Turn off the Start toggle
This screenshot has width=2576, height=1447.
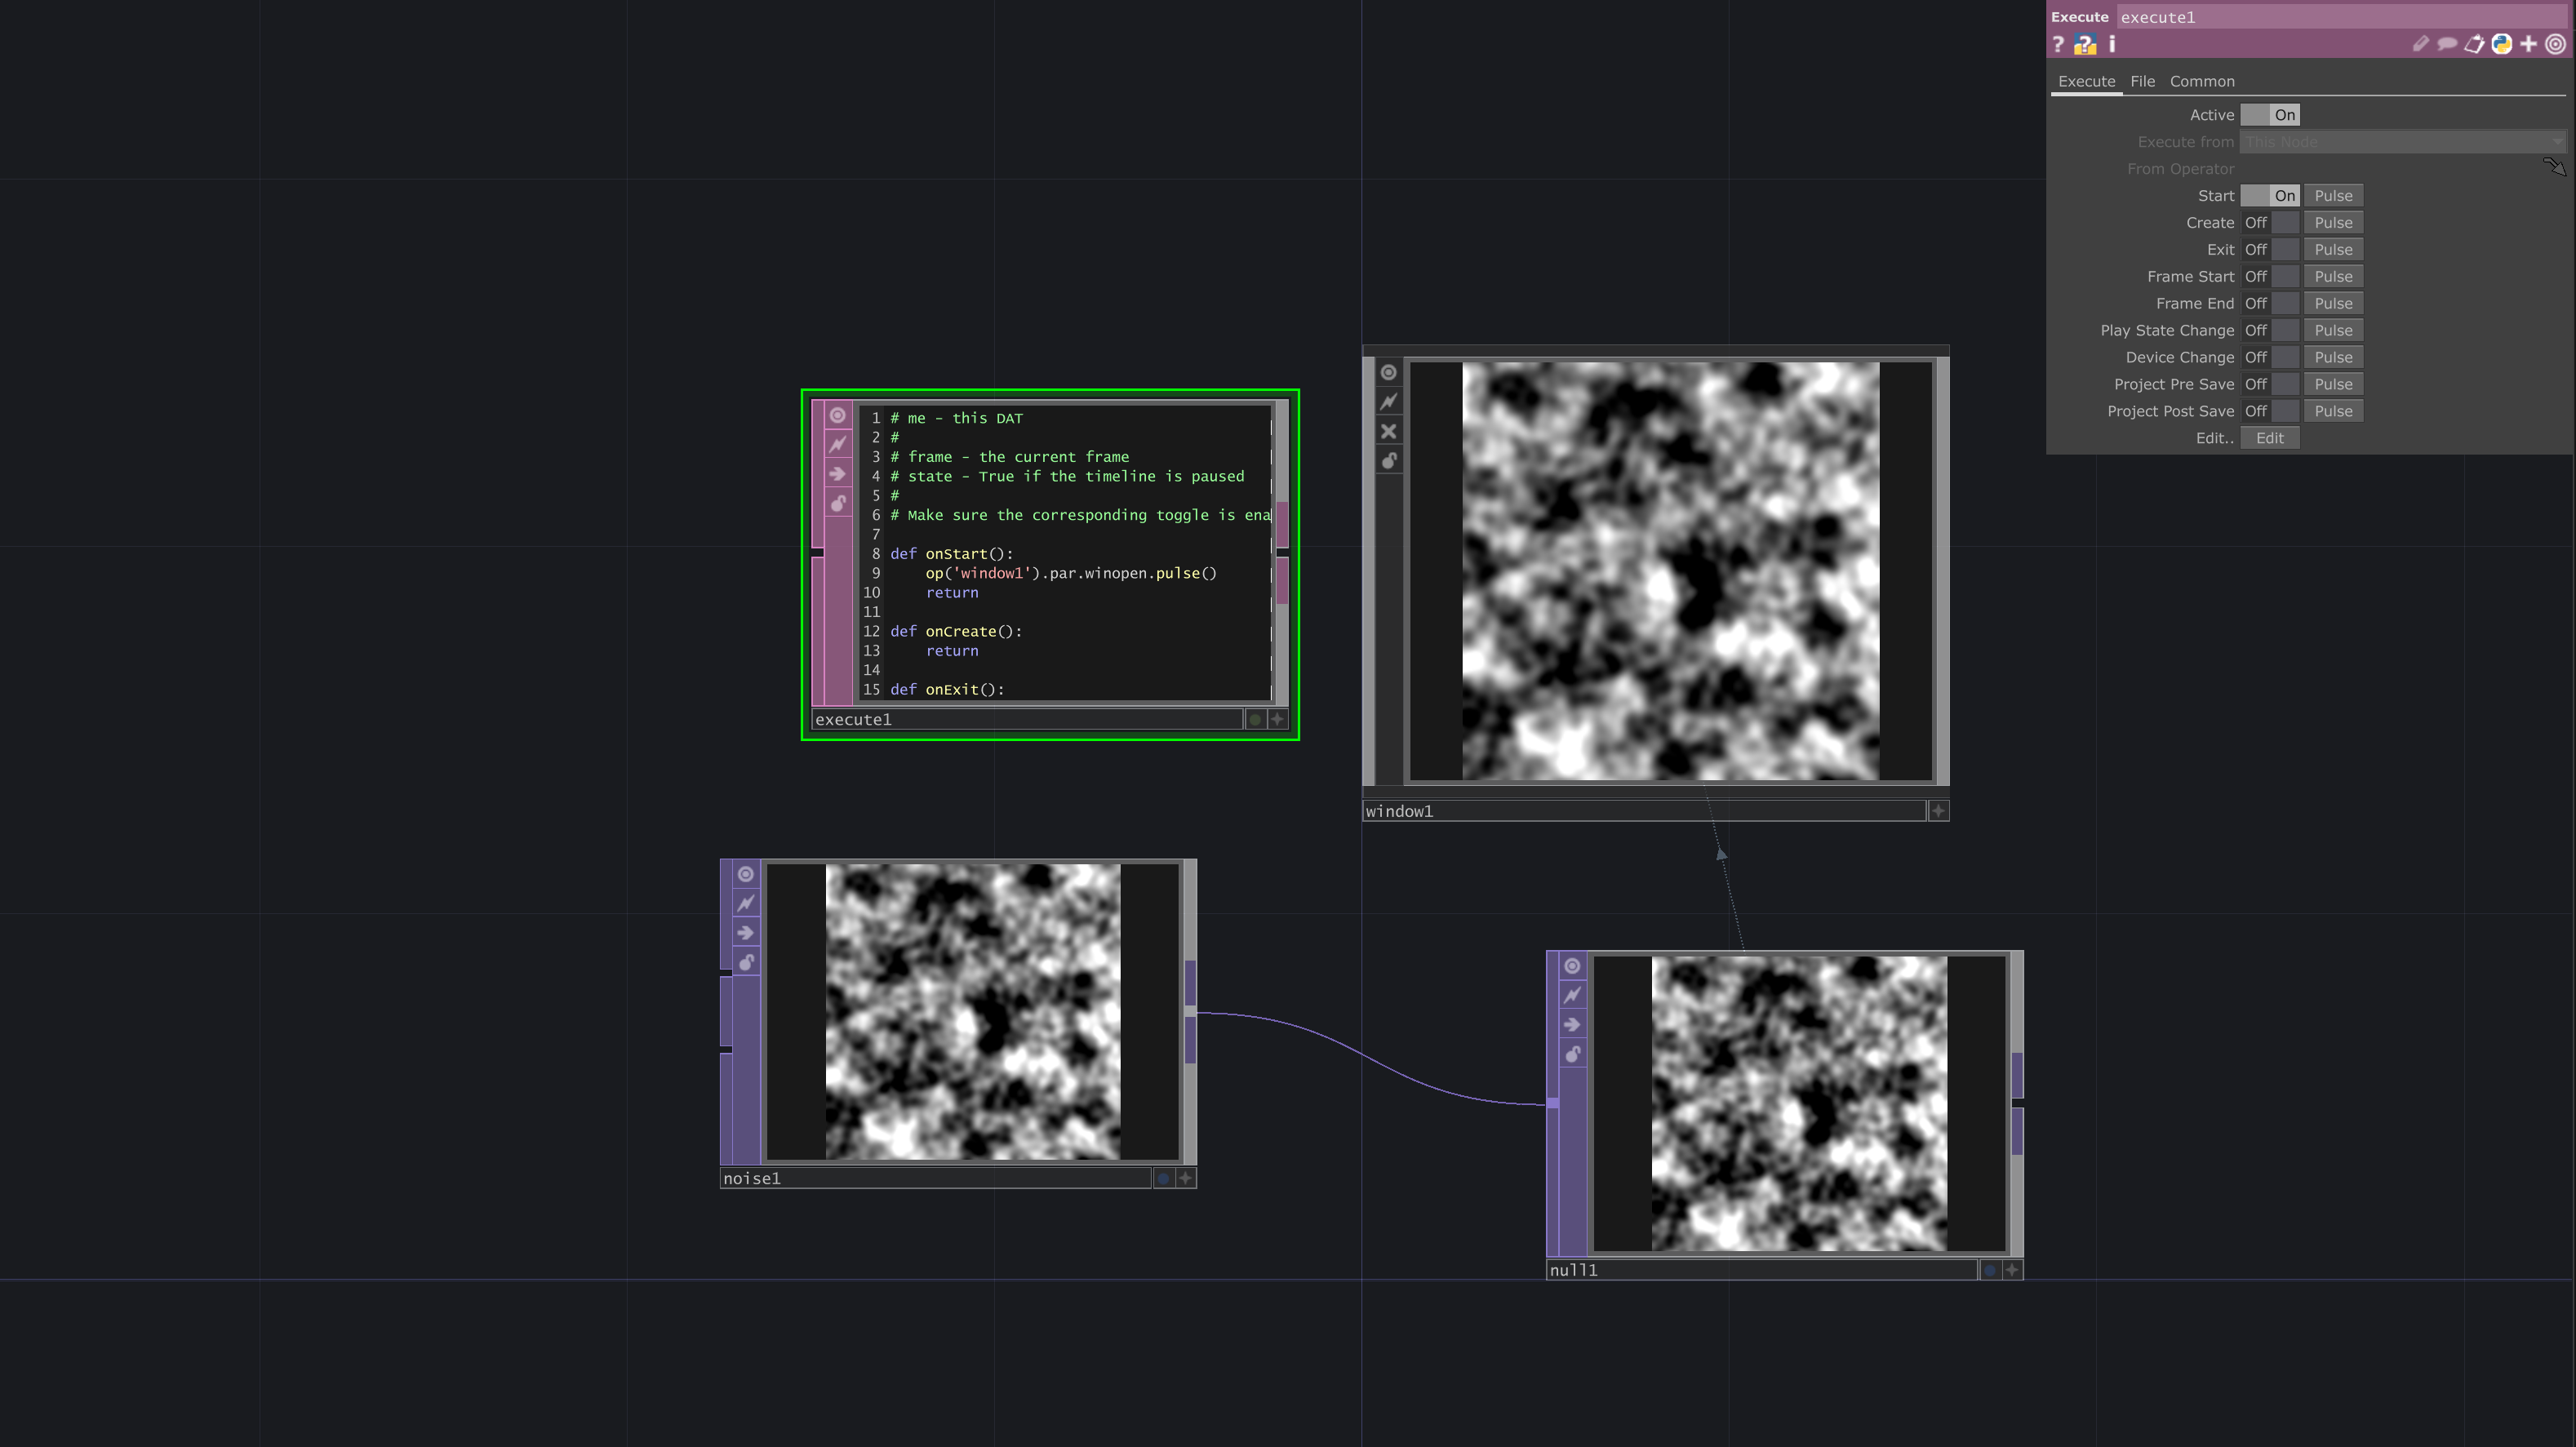click(x=2270, y=196)
